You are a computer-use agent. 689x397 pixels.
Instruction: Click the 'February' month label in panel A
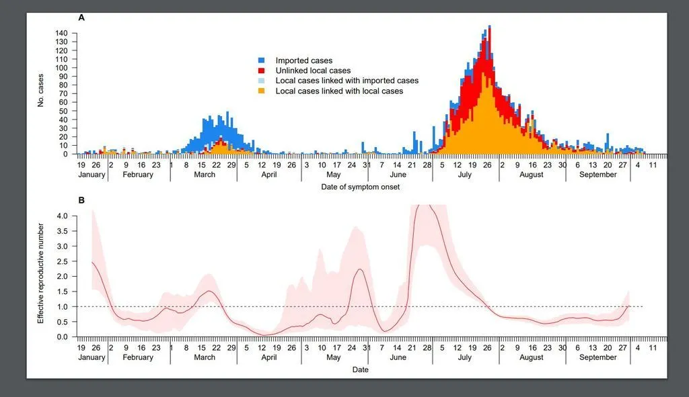point(138,175)
